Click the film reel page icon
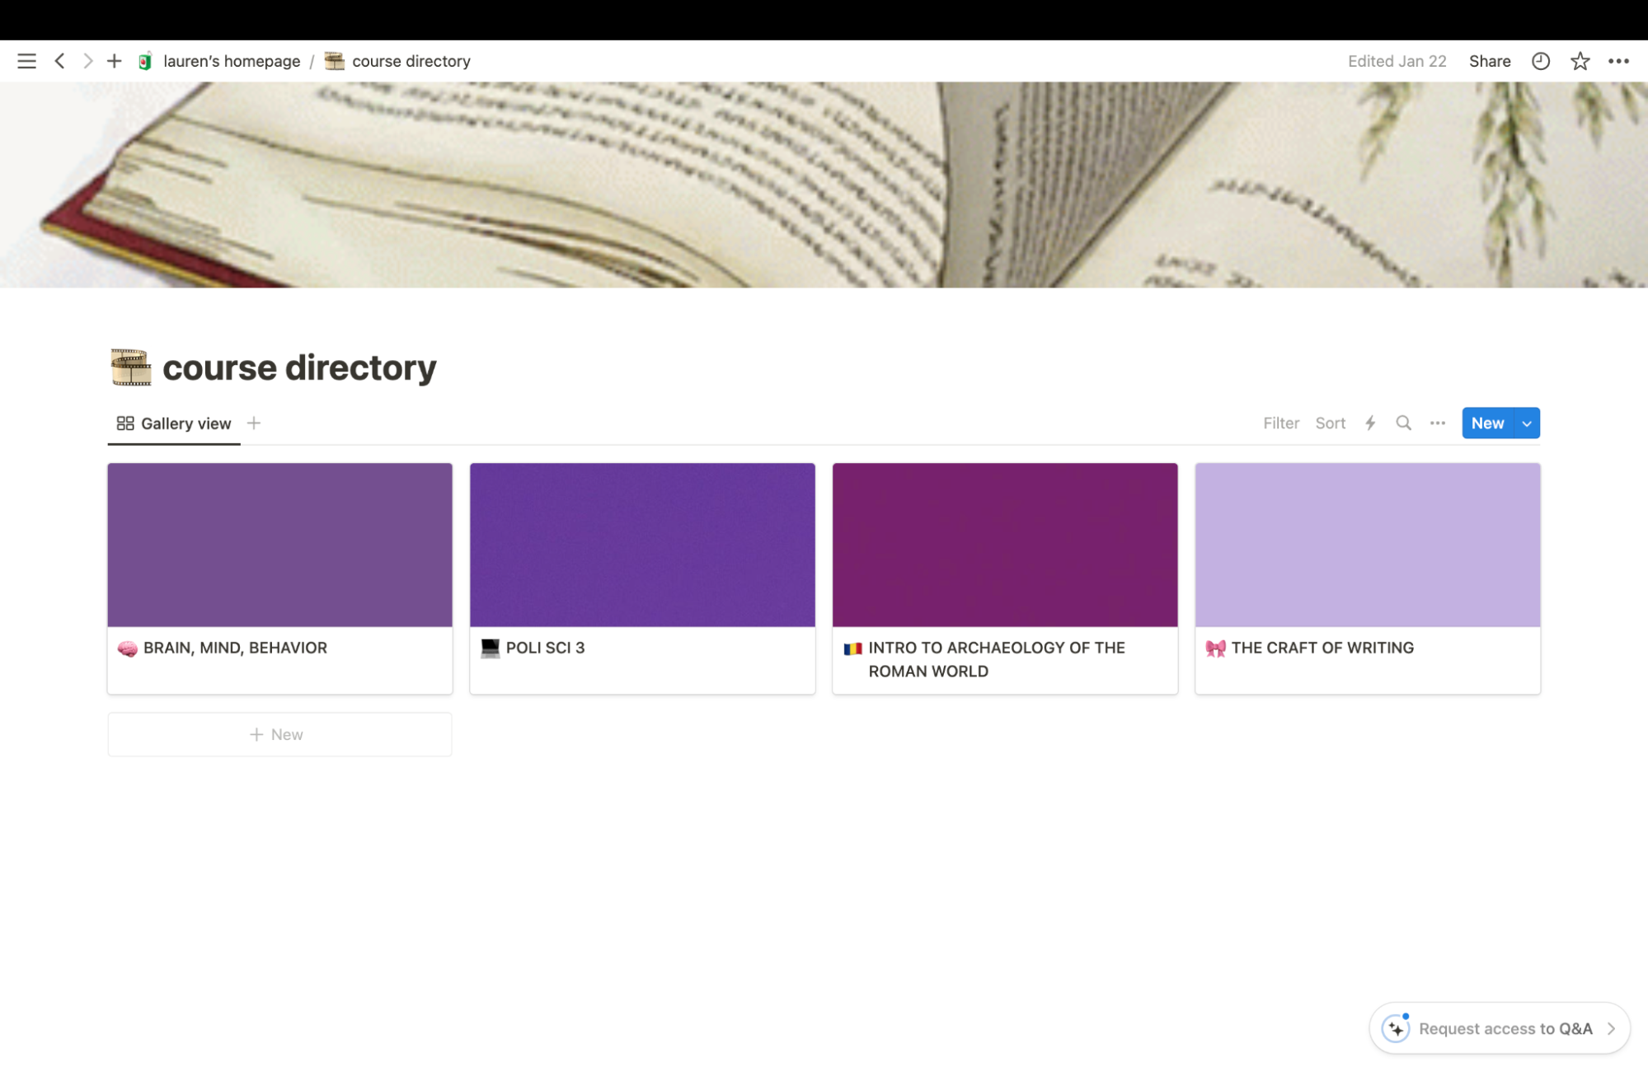1648x1072 pixels. coord(130,367)
